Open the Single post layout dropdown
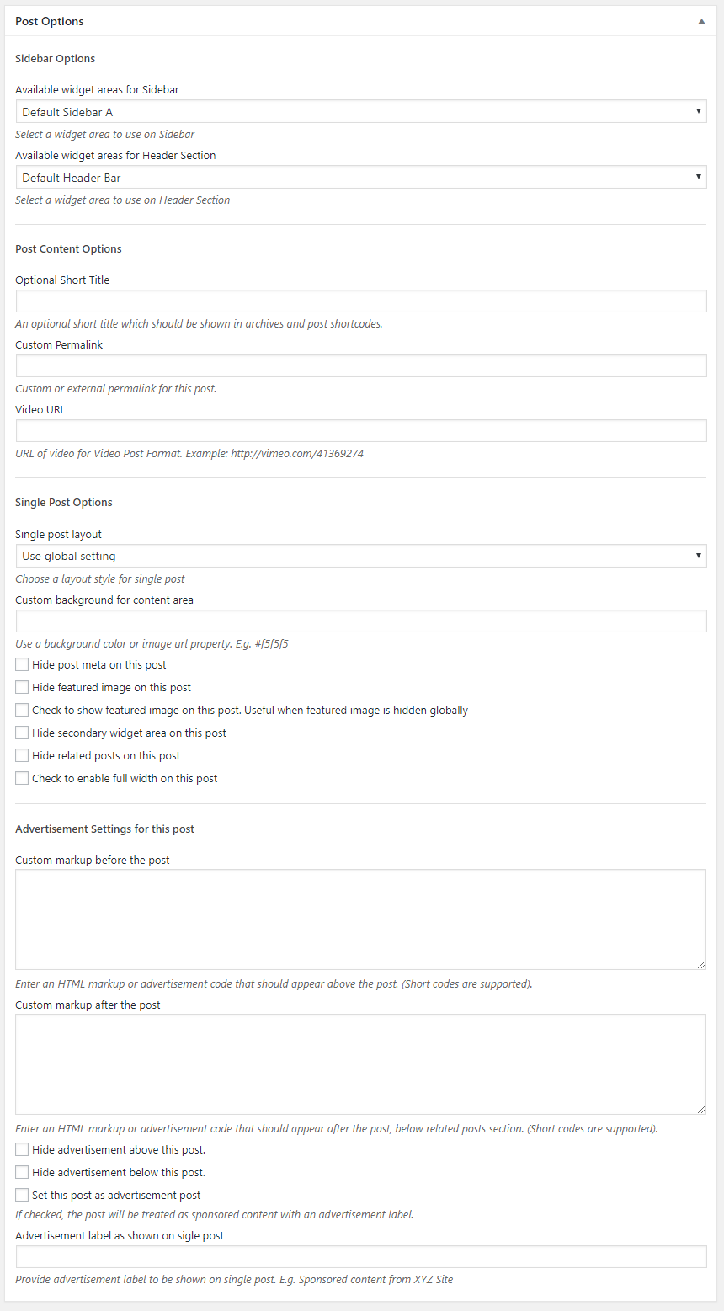 pos(360,556)
